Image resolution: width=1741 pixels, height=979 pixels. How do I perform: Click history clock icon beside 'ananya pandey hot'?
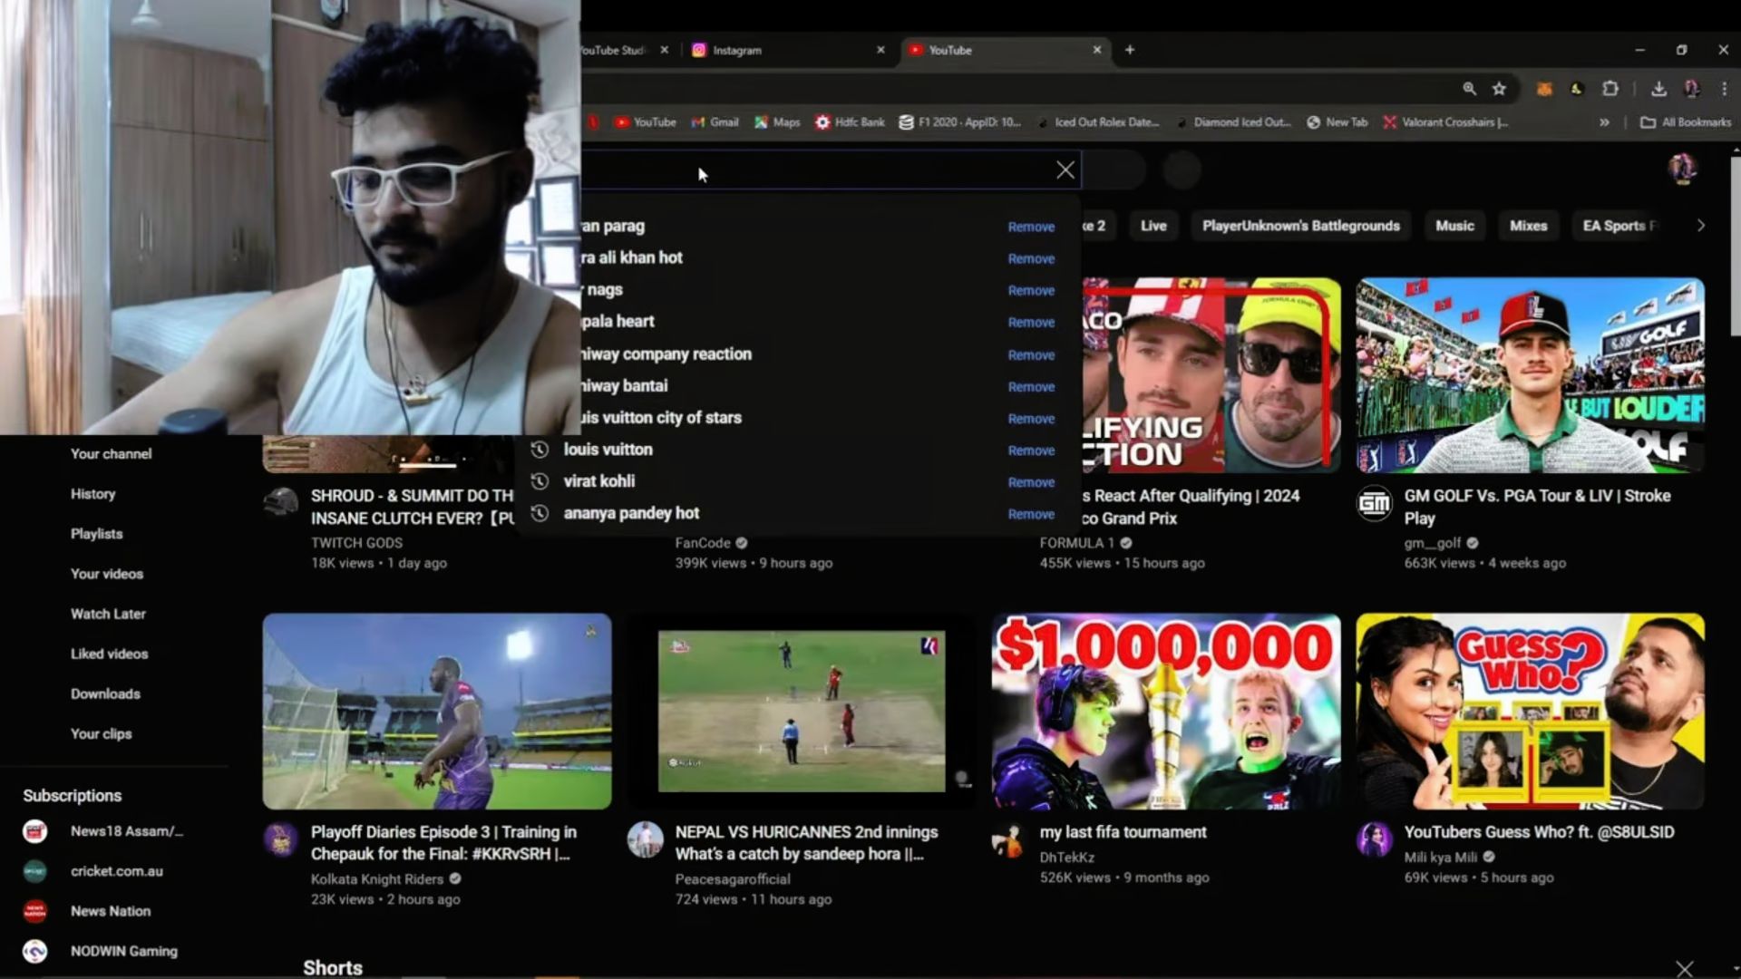(x=540, y=513)
